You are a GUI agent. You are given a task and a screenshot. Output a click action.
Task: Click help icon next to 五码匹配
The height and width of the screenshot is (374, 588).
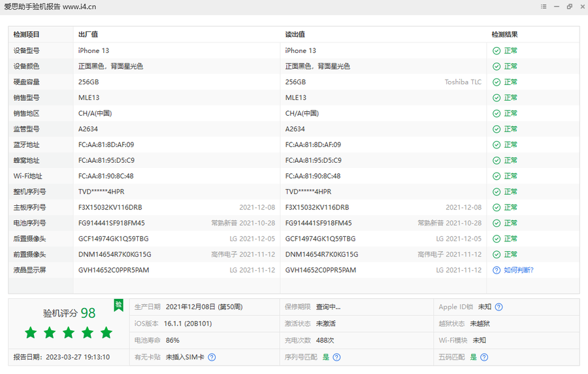(x=484, y=358)
